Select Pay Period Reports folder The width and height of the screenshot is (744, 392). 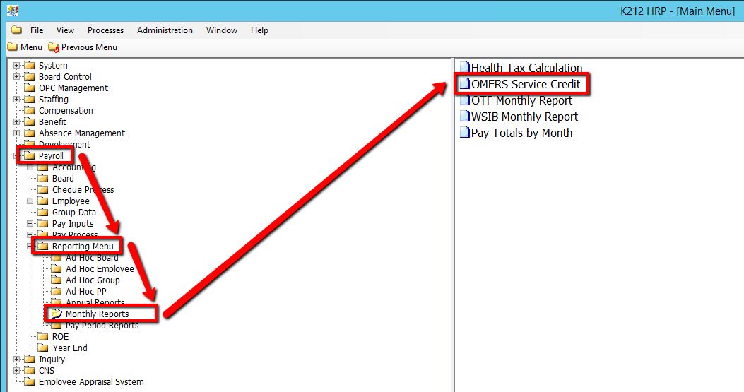[x=102, y=326]
